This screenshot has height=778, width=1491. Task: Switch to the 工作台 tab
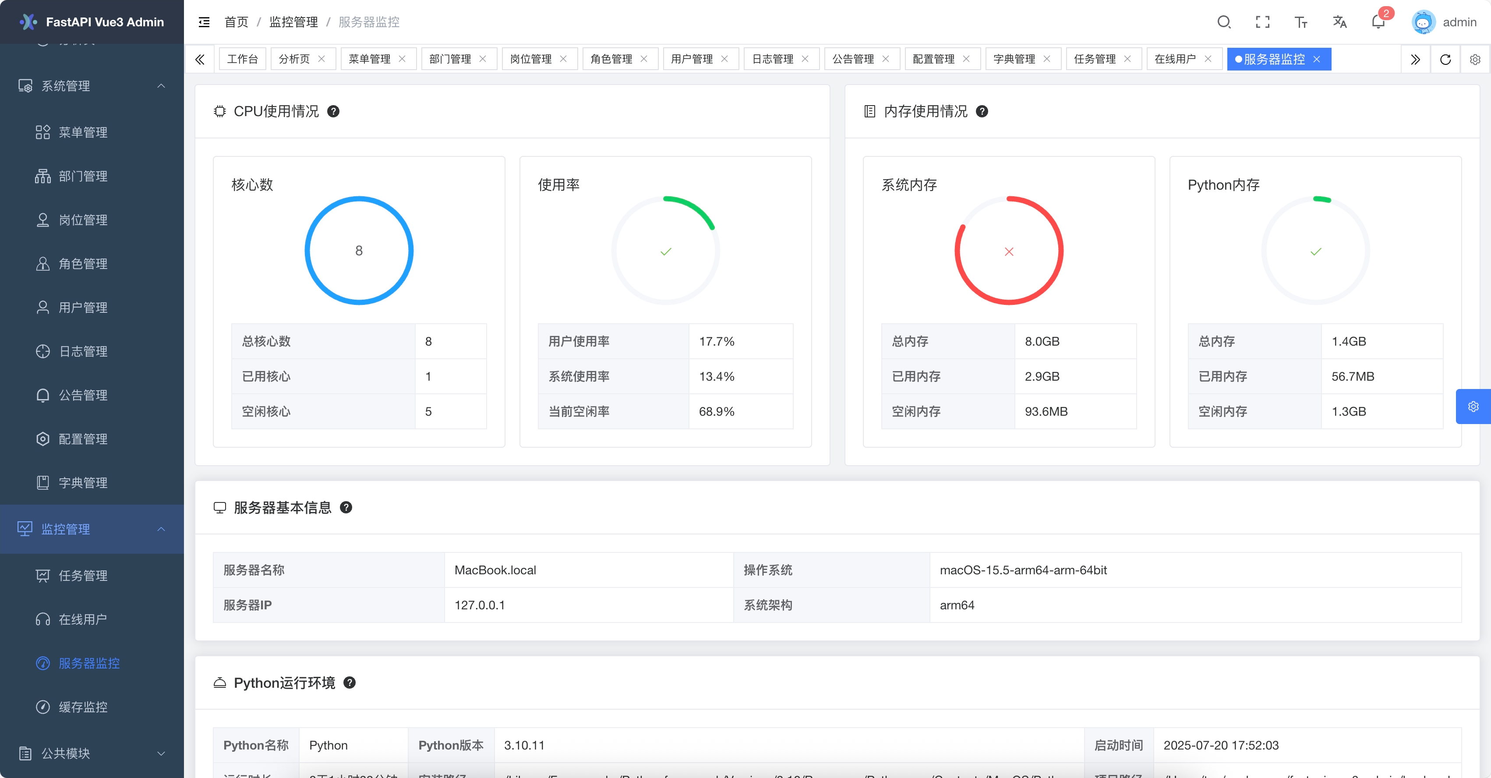pos(243,59)
